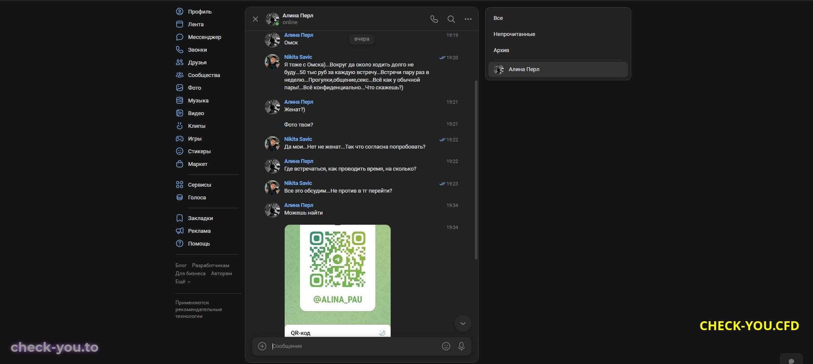
Task: Open the Голоса coins icon
Action: pos(180,197)
